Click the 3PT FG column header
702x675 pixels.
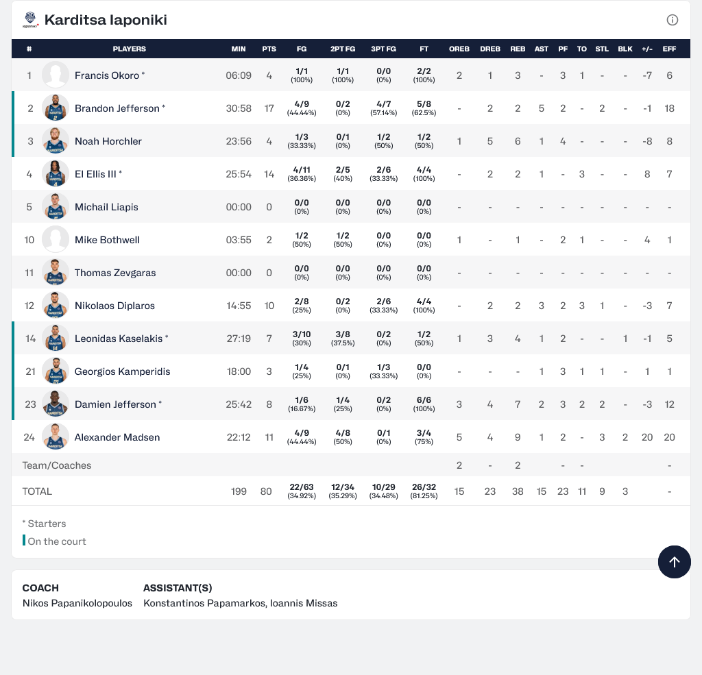coord(383,49)
